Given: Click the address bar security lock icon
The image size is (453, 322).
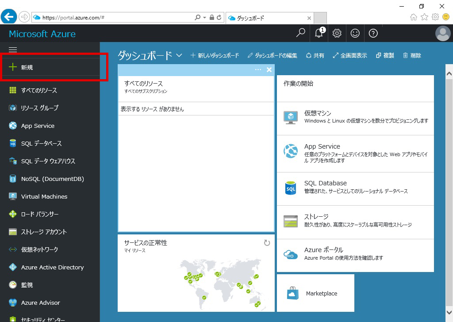Looking at the screenshot, I should [x=212, y=17].
